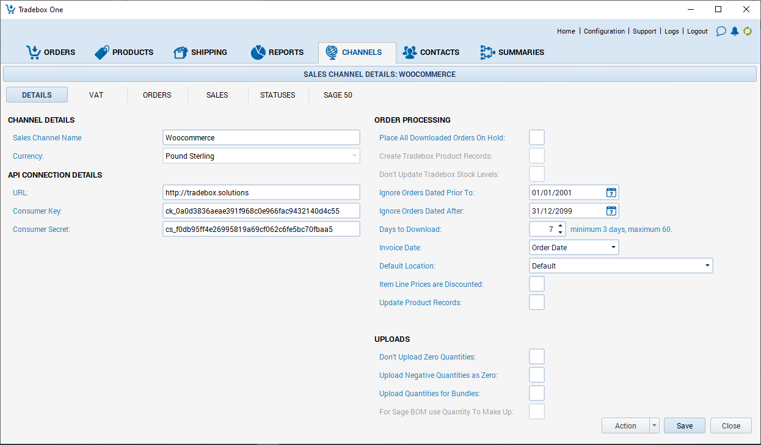Switch to the Details tab
This screenshot has height=445, width=761.
pos(37,95)
